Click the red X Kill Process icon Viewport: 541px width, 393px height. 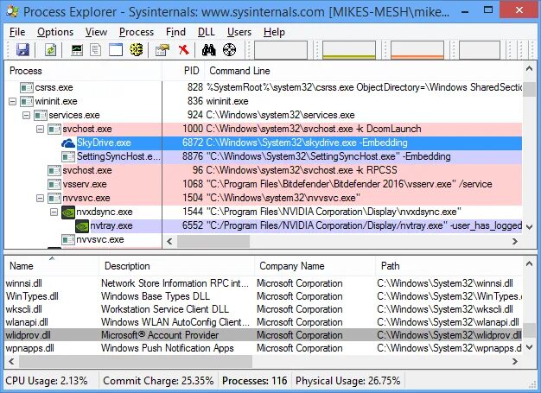pos(184,50)
